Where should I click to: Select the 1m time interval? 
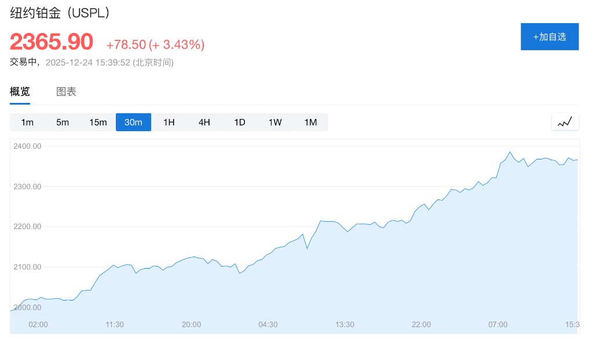coord(27,123)
